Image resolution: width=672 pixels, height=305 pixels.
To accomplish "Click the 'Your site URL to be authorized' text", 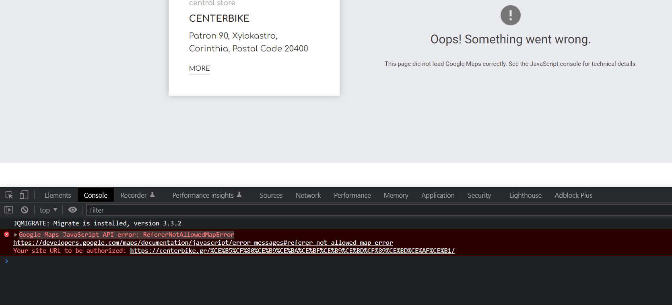I will (70, 251).
